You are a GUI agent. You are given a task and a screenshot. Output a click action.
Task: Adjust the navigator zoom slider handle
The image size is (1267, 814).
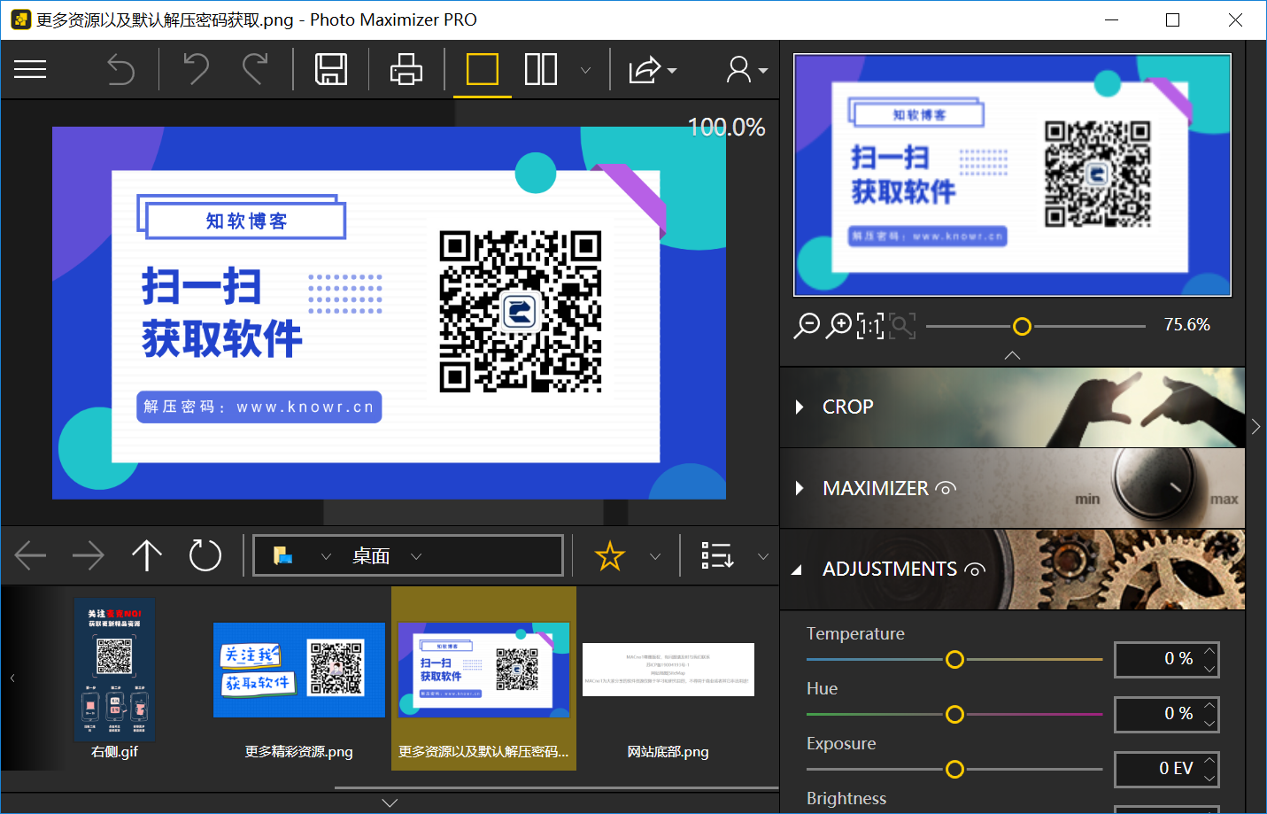click(1022, 327)
